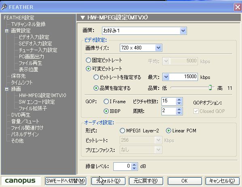Image resolution: width=242 pixels, height=187 pixels.
Task: Decrease ピクチャ枚数 with down arrow
Action: pos(179,103)
